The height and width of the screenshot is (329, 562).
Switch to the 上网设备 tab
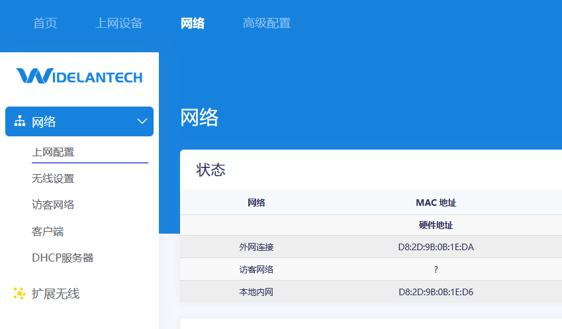(x=119, y=23)
